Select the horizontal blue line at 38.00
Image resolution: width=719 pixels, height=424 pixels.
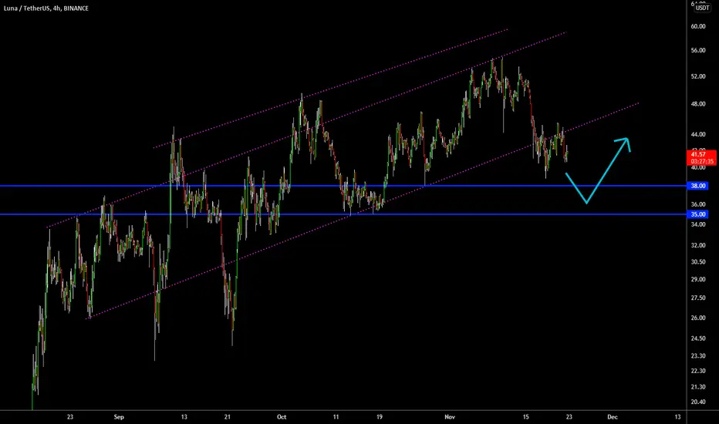coord(343,186)
